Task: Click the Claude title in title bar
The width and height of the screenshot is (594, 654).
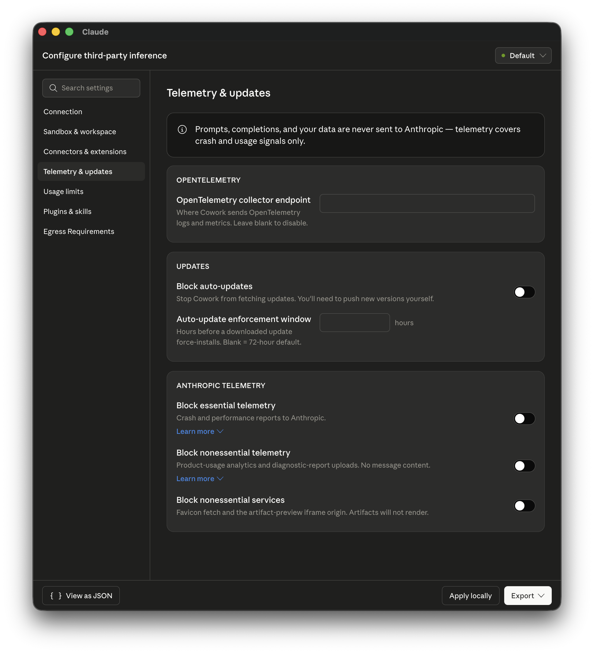Action: (95, 32)
